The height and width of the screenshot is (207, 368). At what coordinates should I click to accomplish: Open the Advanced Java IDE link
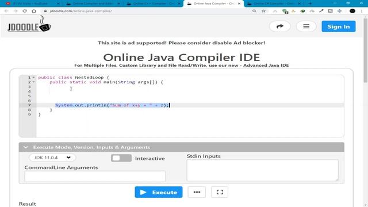(x=266, y=65)
